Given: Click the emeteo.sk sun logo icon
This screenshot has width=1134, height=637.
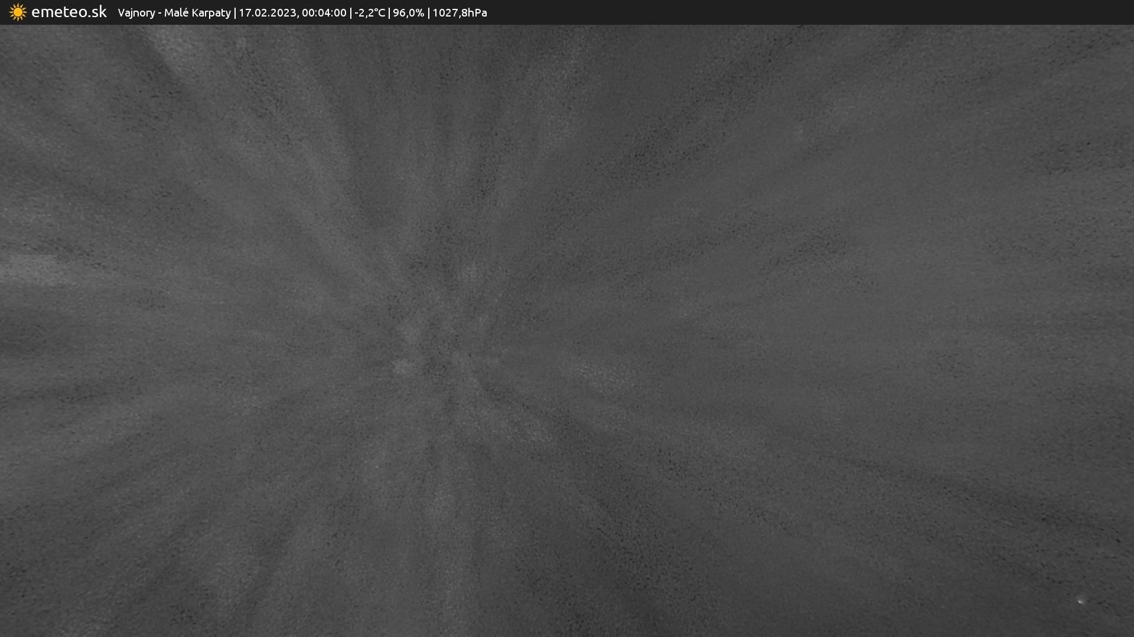Looking at the screenshot, I should click(18, 12).
